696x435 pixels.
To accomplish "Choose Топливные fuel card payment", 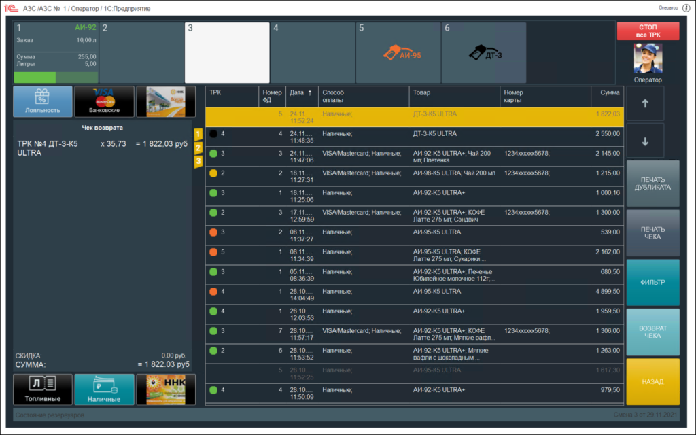I will [42, 389].
